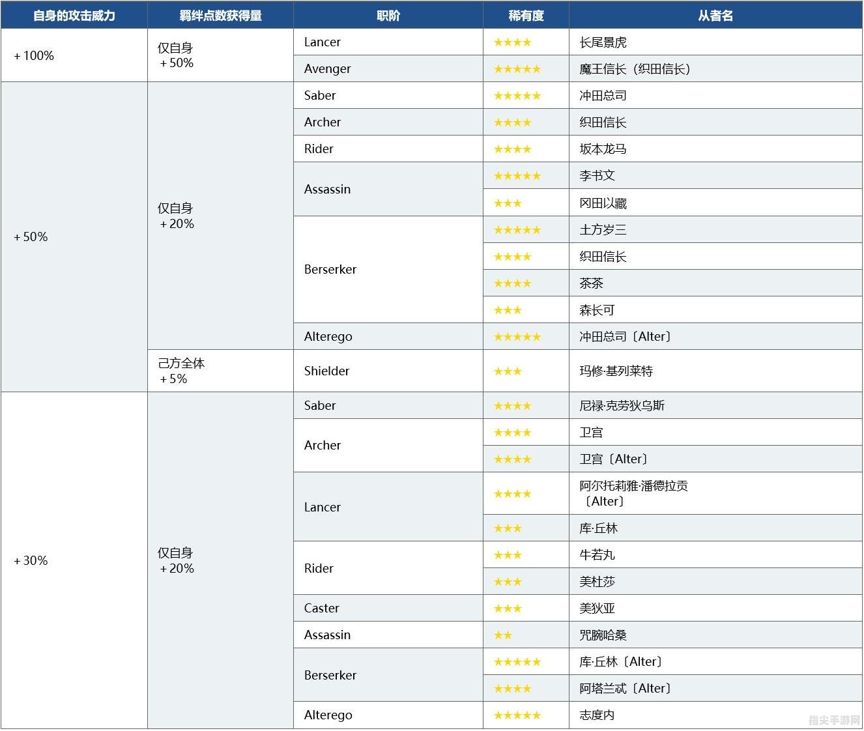The width and height of the screenshot is (864, 731).
Task: Click the servant name 土方岁三
Action: tap(603, 230)
